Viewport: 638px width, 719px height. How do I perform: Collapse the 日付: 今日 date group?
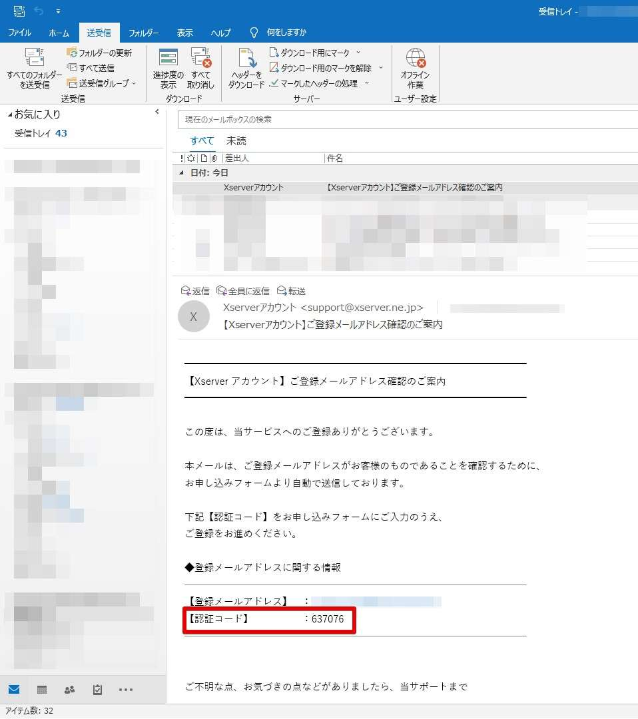point(182,173)
